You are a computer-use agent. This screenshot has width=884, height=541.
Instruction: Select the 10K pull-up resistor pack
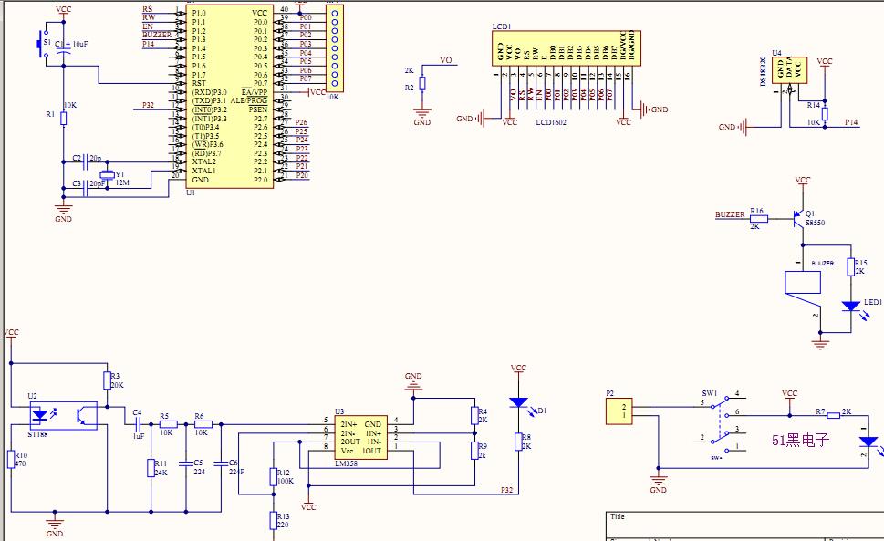point(334,48)
